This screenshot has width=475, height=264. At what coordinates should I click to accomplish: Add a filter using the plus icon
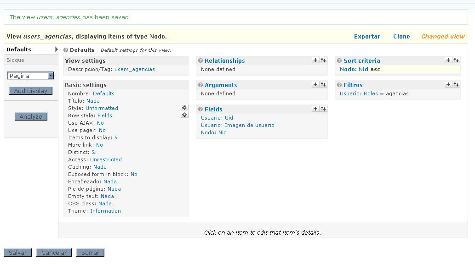click(x=447, y=84)
